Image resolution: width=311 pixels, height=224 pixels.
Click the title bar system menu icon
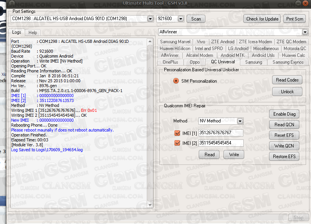click(12, 3)
